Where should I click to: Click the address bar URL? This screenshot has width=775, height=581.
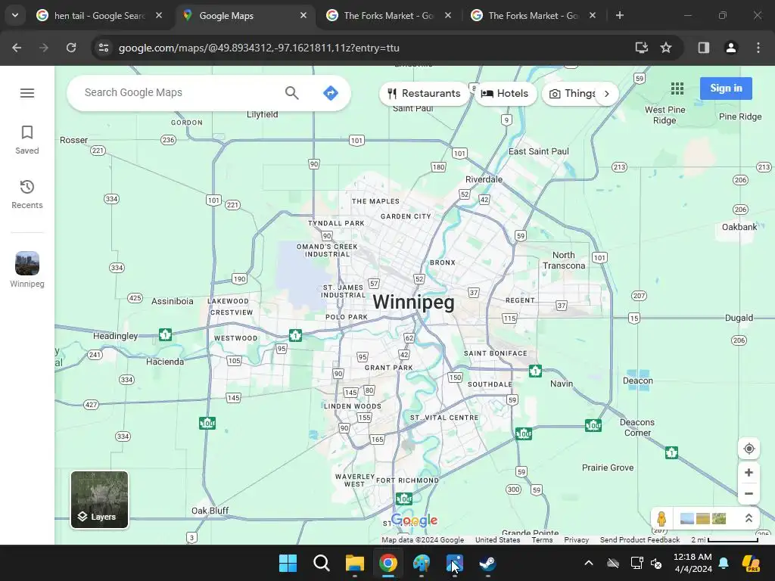coord(259,48)
